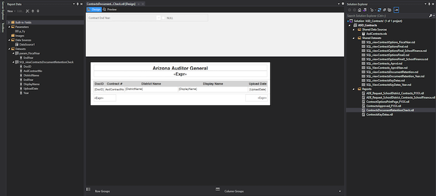Select the bottom-left footer Expr textbox

105,98
